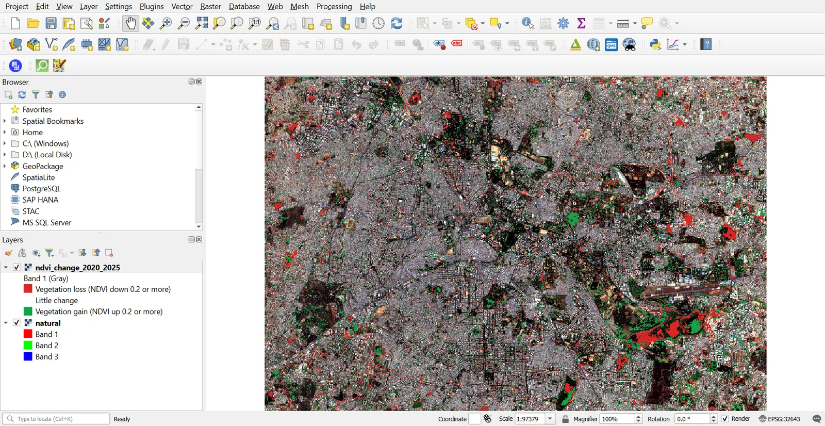Select the PostgreSQL browser entry
825x426 pixels.
(x=41, y=189)
